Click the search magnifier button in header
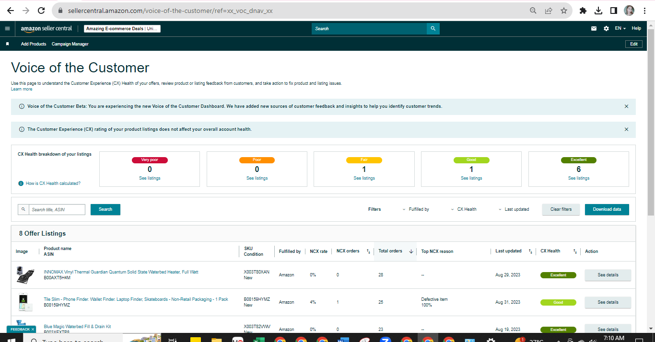The width and height of the screenshot is (655, 342). pyautogui.click(x=433, y=29)
